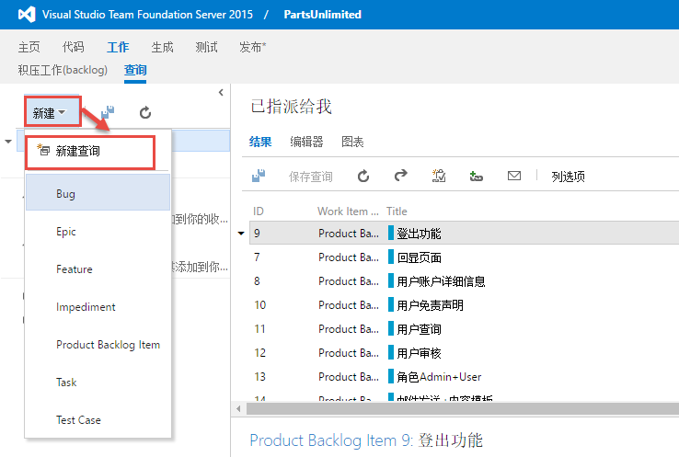The image size is (679, 457).
Task: Collapse the left pane with chevron
Action: [x=221, y=92]
